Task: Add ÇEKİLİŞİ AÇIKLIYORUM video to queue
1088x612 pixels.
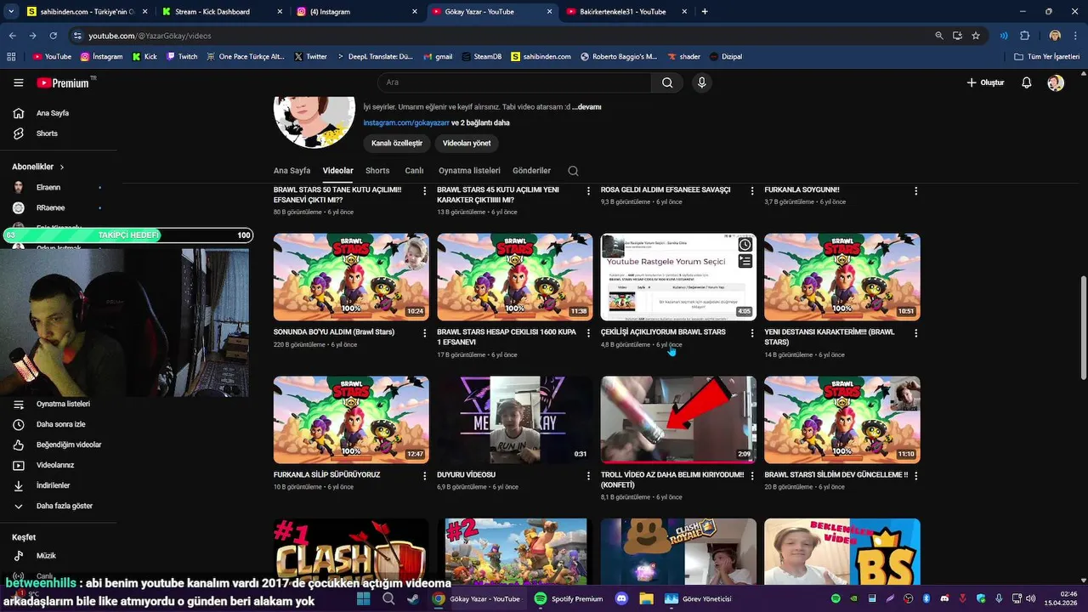Action: pyautogui.click(x=745, y=262)
